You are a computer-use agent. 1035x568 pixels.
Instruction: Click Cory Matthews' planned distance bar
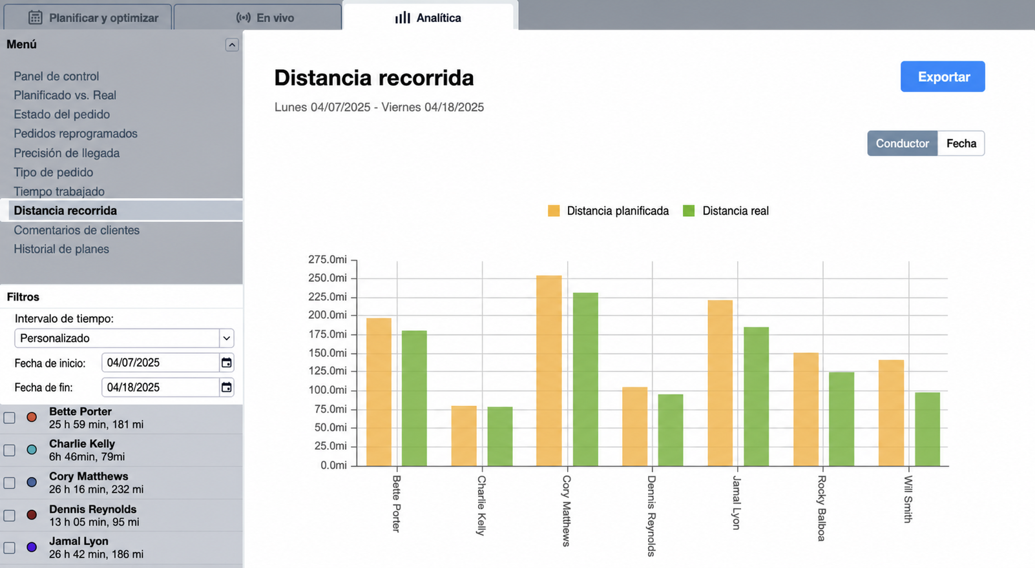(549, 370)
